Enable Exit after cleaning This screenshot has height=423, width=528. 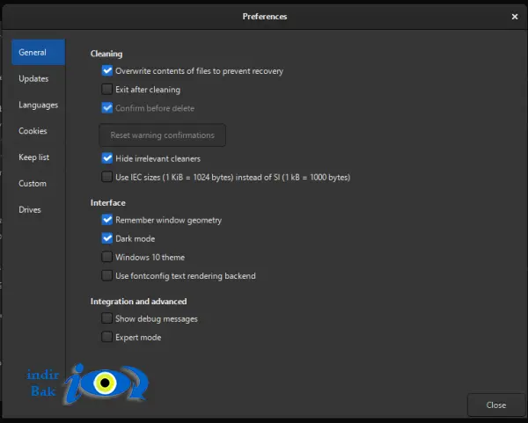click(107, 89)
